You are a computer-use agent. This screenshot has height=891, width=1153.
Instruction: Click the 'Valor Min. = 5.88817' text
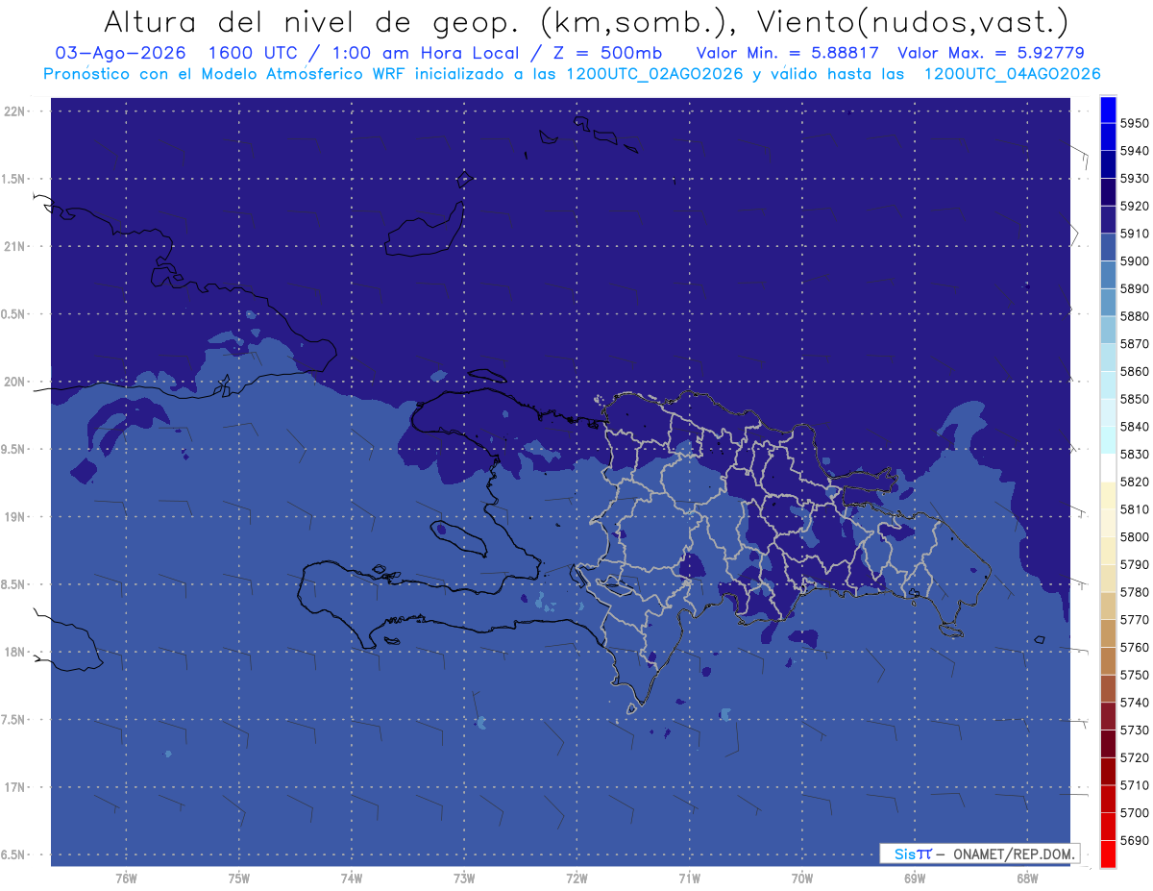[x=787, y=53]
